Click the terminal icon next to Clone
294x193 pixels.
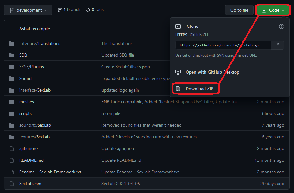pos(178,27)
